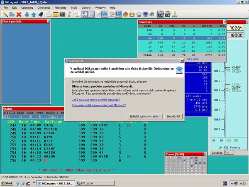Click QSO 750 N3MX log row
Image resolution: width=249 pixels, height=187 pixels.
tap(78, 137)
